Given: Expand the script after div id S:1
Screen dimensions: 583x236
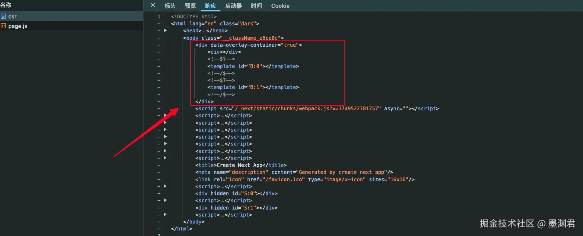Looking at the screenshot, I should tap(165, 215).
